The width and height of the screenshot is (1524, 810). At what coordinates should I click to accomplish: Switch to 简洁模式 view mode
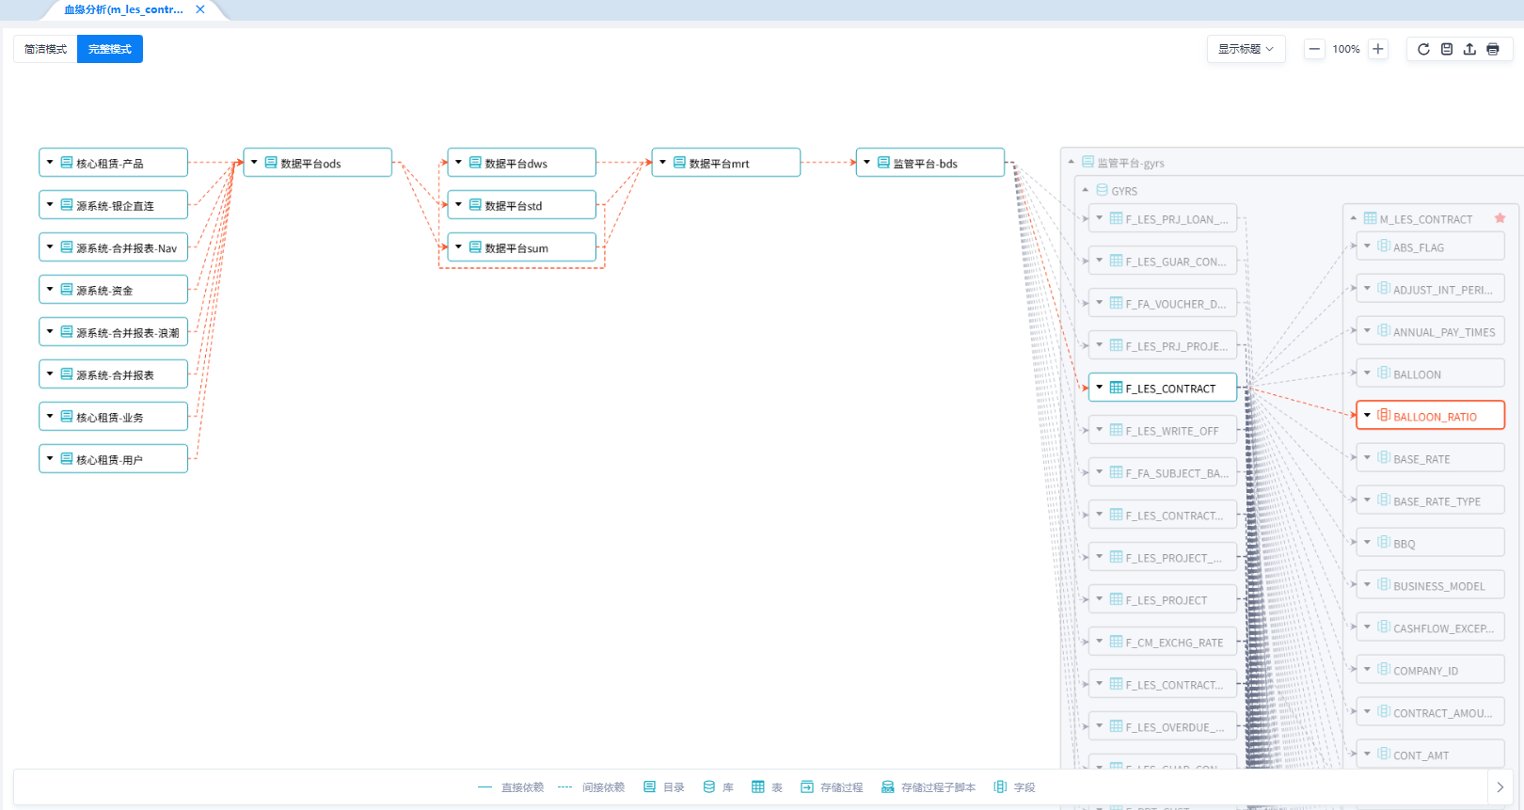coord(45,49)
